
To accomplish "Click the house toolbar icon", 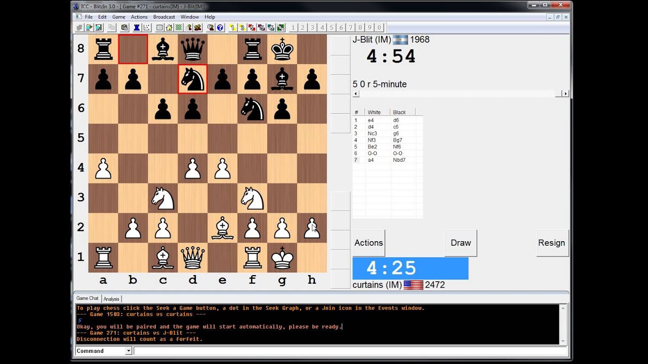I will [169, 28].
